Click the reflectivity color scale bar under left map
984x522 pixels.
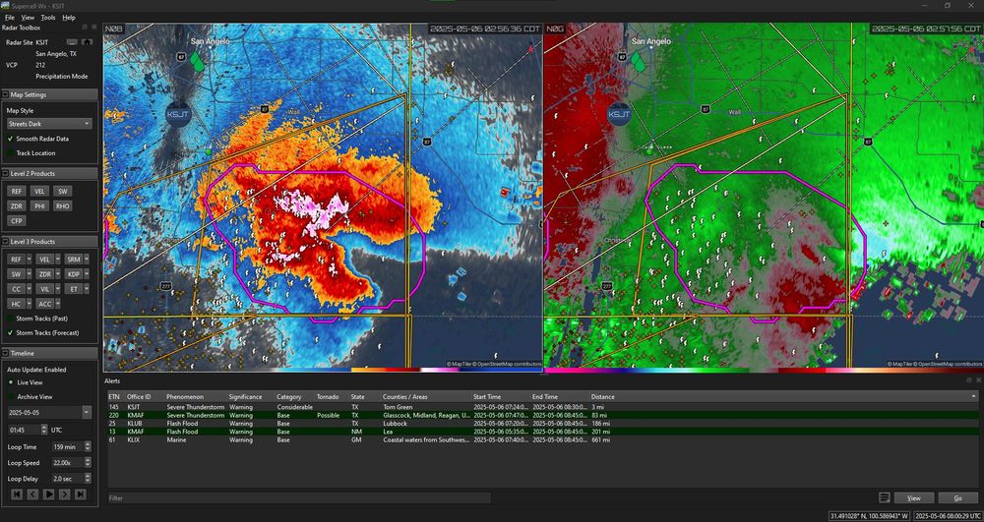[x=323, y=370]
